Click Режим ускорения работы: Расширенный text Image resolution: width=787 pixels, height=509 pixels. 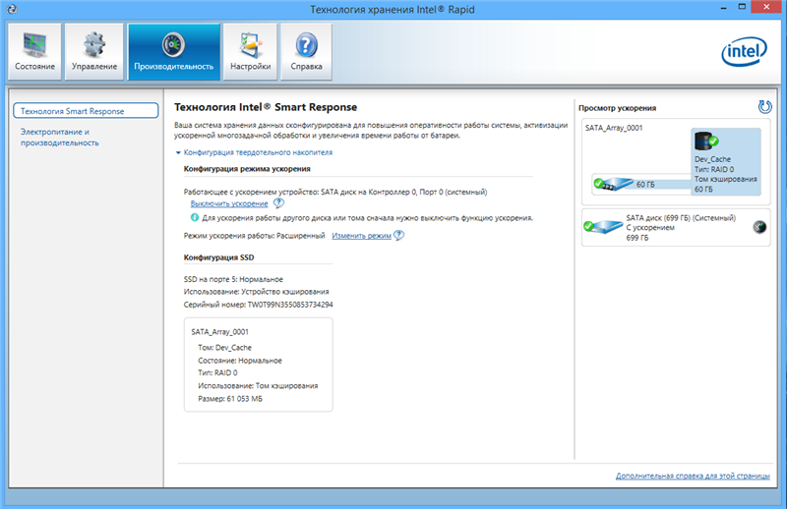[x=255, y=236]
